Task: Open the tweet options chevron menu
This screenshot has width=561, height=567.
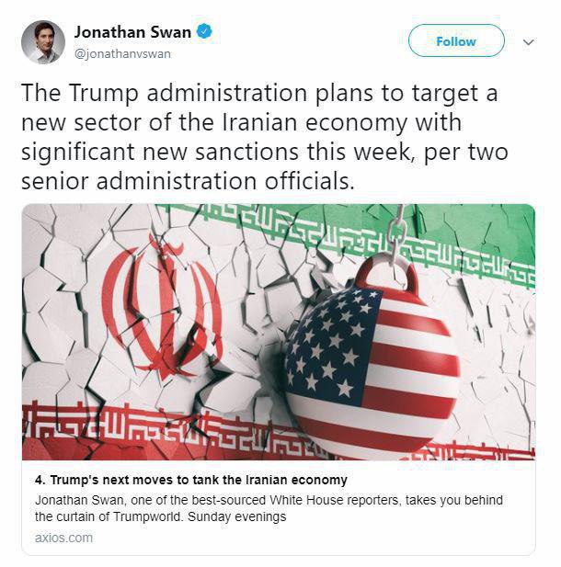Action: coord(529,42)
